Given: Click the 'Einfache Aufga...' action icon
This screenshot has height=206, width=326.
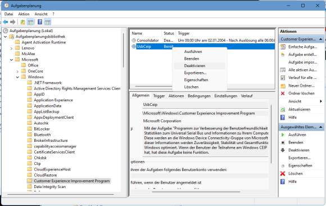Looking at the screenshot, I should pyautogui.click(x=283, y=47).
